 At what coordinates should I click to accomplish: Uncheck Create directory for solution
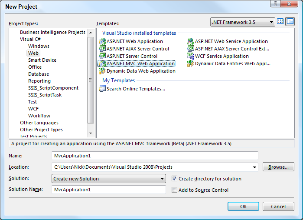pos(174,179)
